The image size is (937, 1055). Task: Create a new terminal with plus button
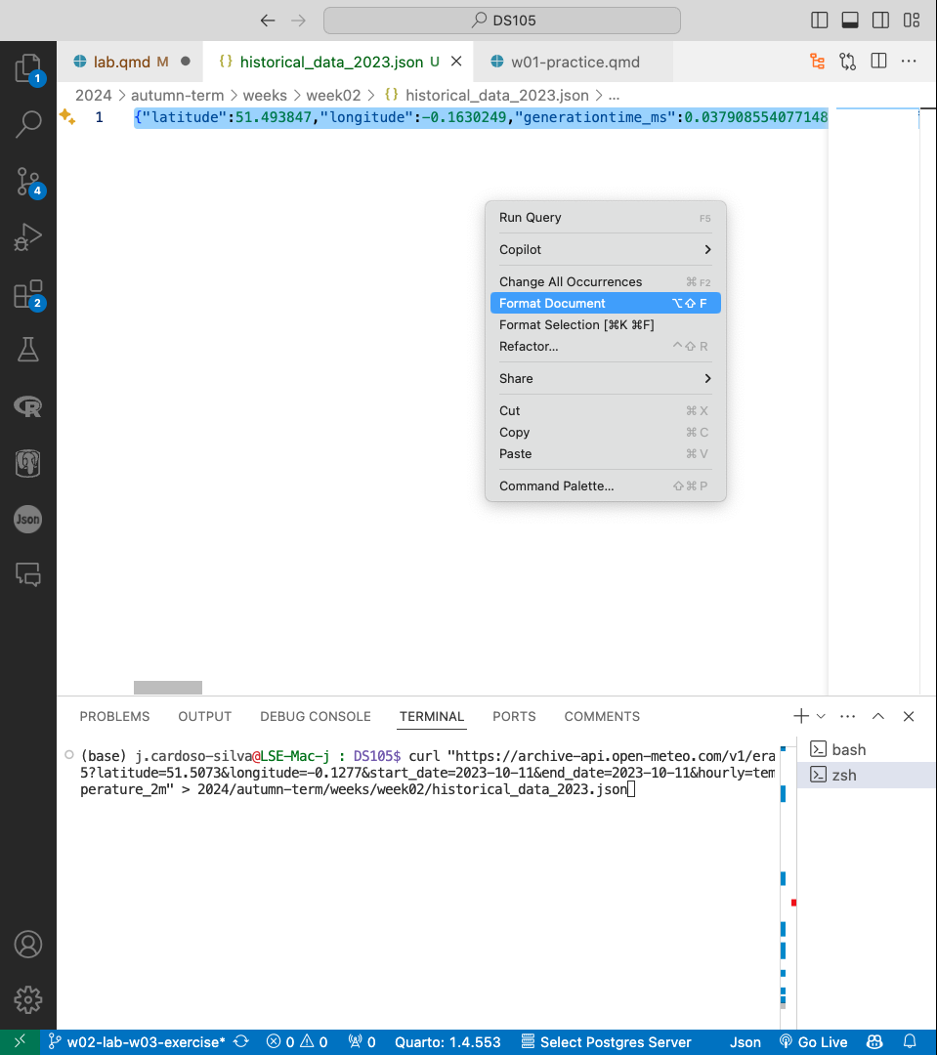(801, 716)
